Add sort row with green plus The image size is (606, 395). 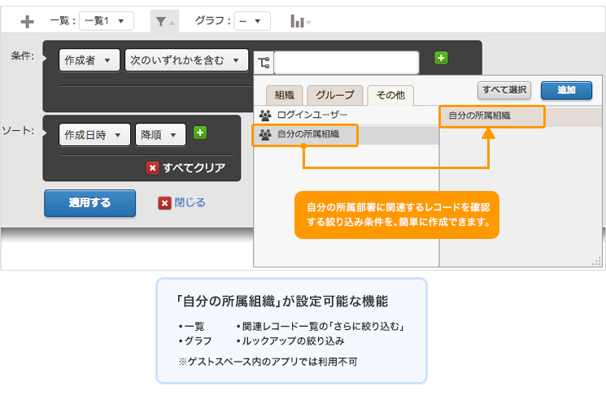200,133
